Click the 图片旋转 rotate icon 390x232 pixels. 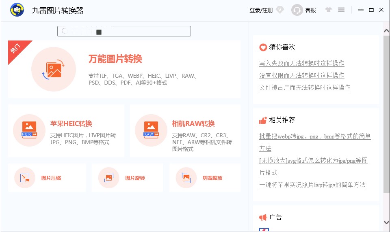pyautogui.click(x=109, y=178)
